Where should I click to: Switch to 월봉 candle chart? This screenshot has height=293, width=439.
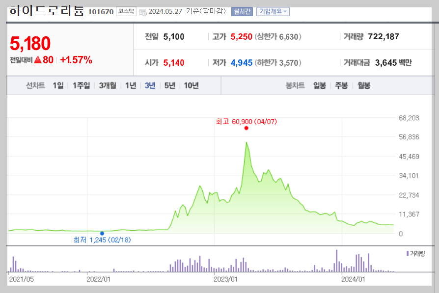[364, 85]
